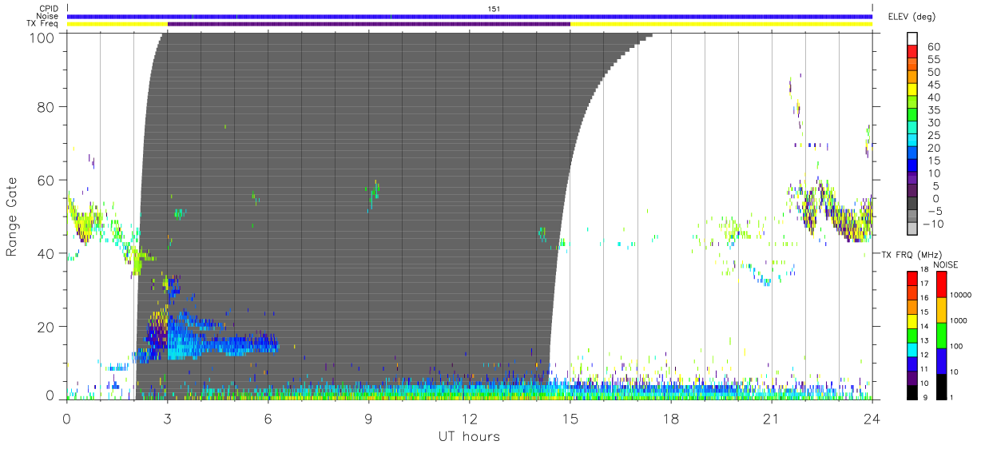Click the blue Noise indicator bar
The height and width of the screenshot is (453, 981).
pyautogui.click(x=470, y=16)
